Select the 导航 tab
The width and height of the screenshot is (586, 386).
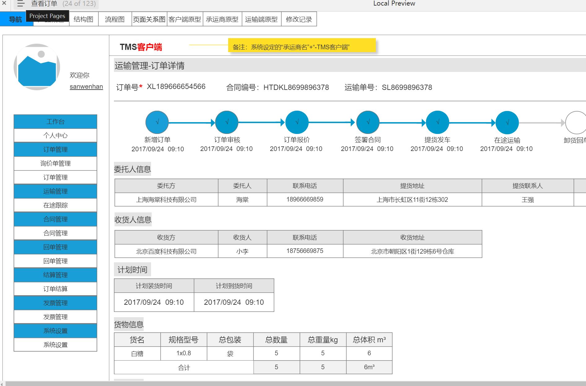pos(15,19)
